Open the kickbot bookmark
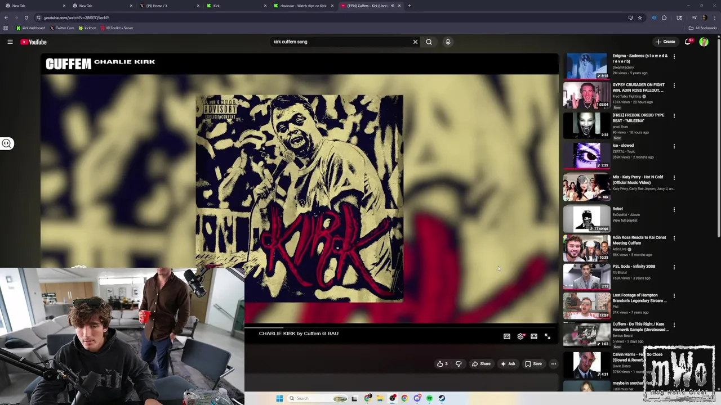Image resolution: width=721 pixels, height=405 pixels. pos(87,28)
